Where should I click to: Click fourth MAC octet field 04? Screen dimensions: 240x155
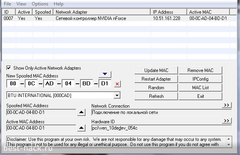(68, 83)
